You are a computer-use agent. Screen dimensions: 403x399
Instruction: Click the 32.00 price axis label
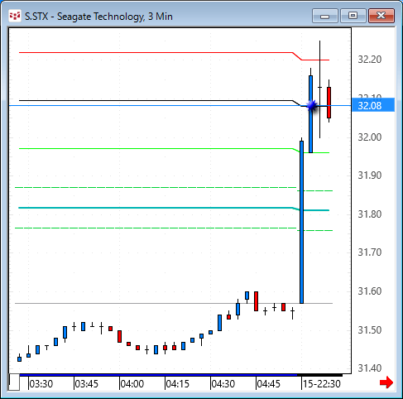coord(370,137)
